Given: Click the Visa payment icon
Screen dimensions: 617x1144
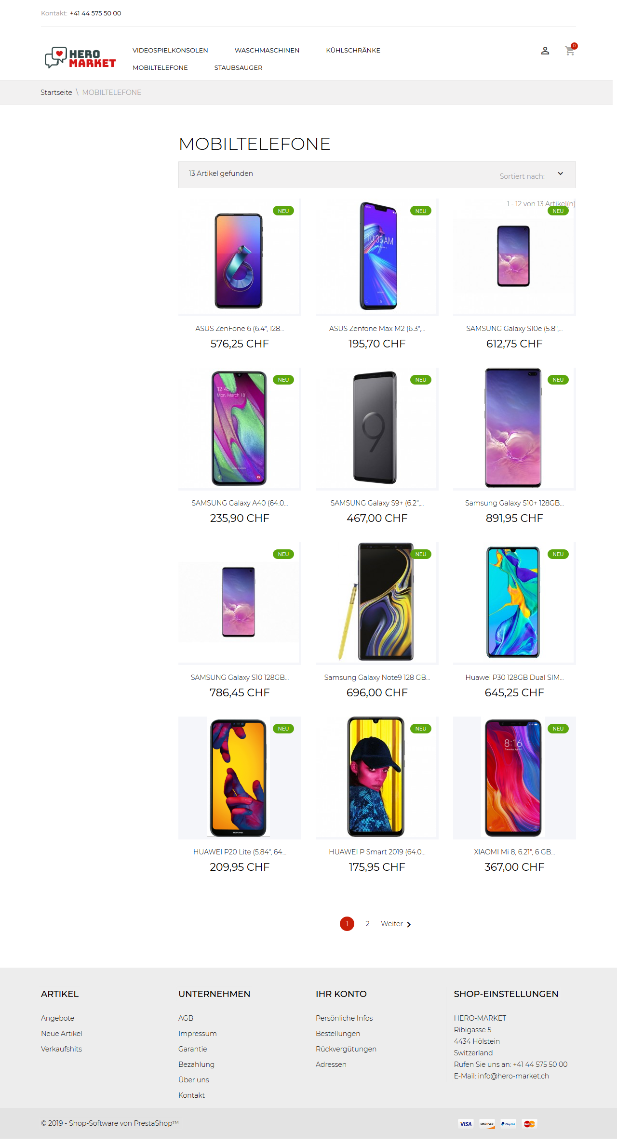Looking at the screenshot, I should click(x=466, y=1124).
